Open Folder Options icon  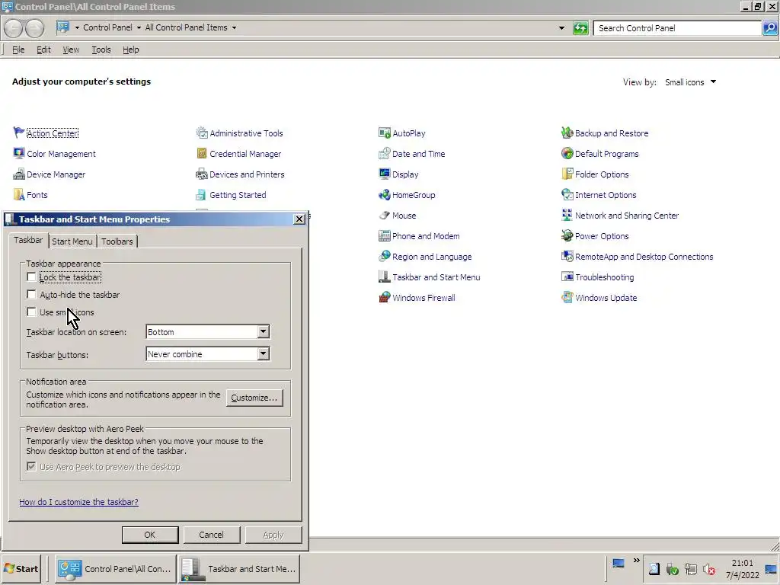pos(567,174)
